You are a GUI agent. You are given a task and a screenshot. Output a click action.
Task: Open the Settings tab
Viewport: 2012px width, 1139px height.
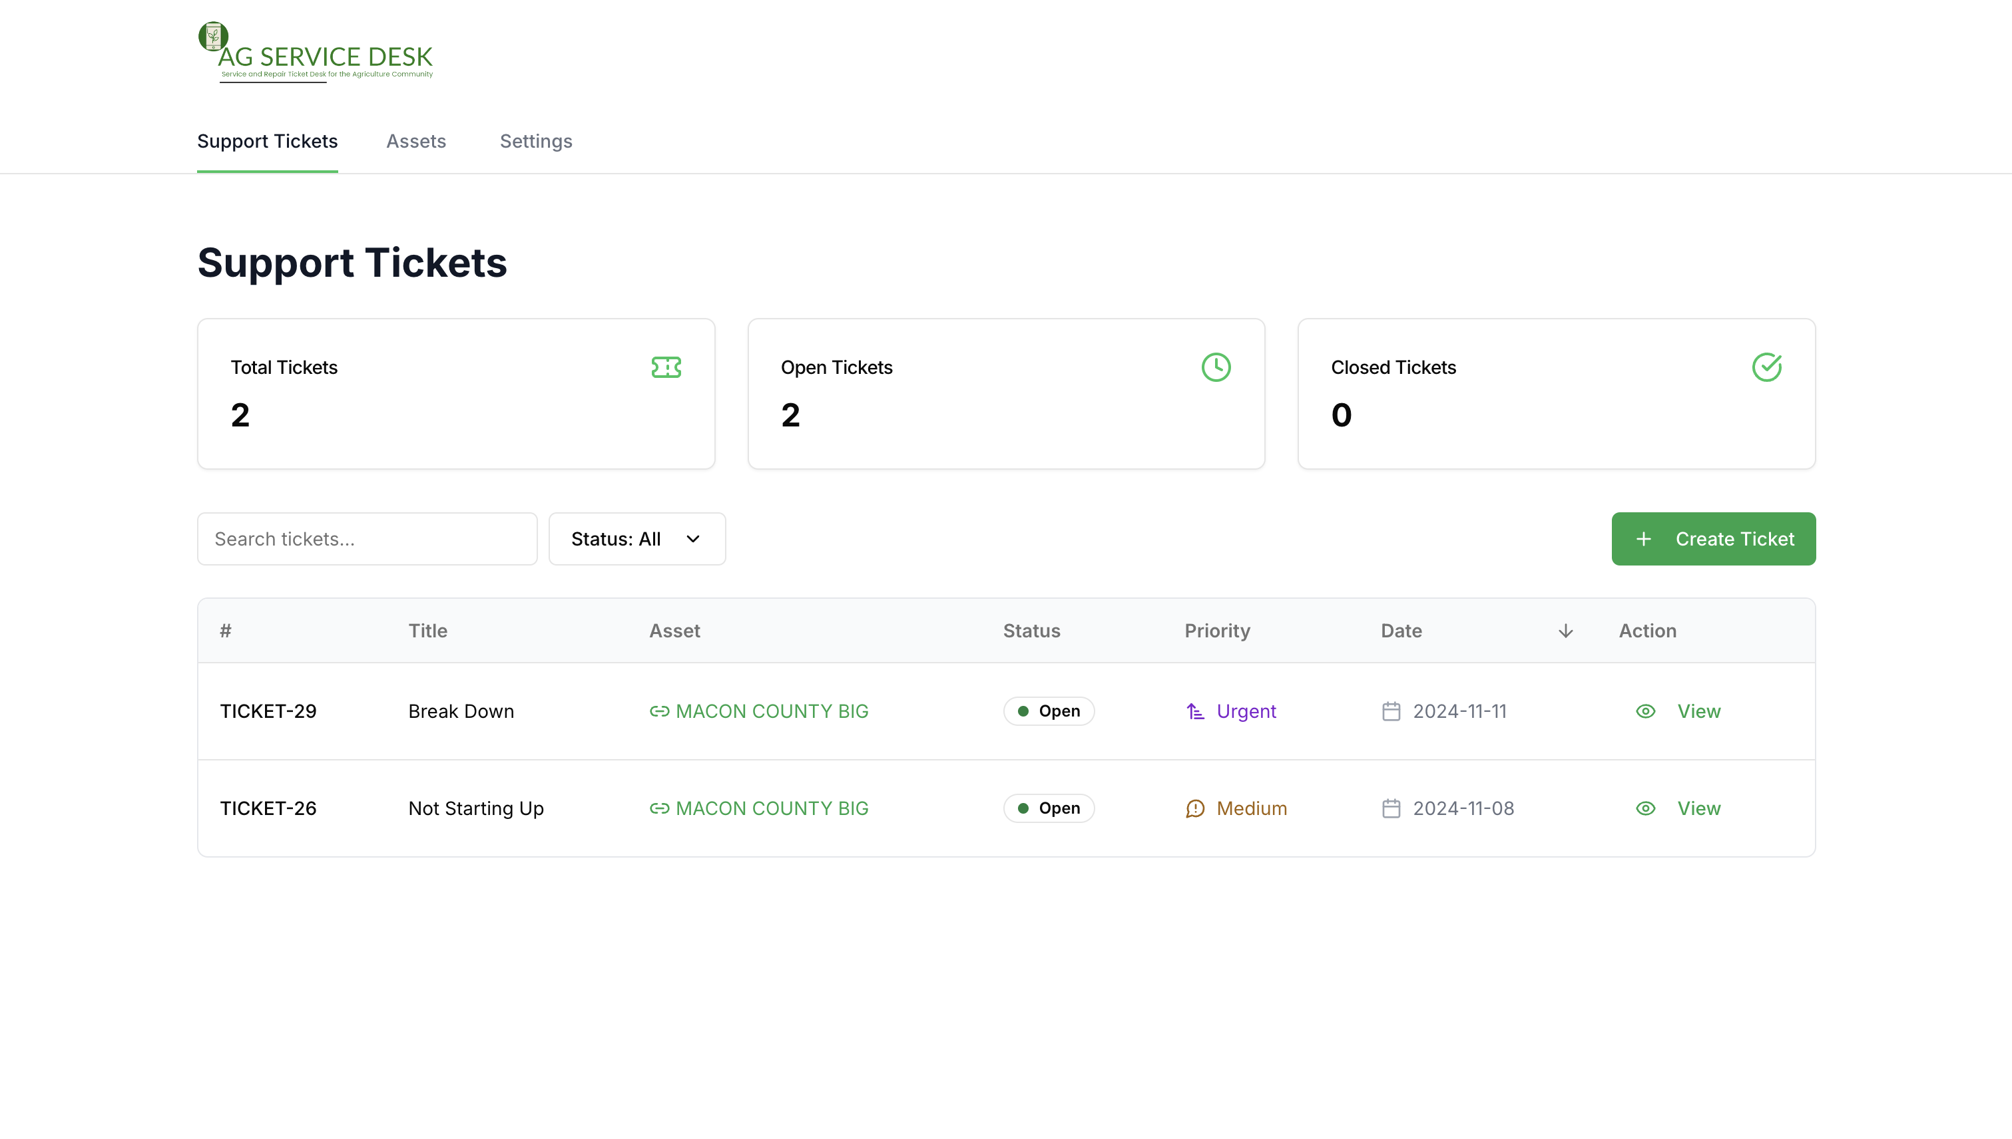point(535,142)
